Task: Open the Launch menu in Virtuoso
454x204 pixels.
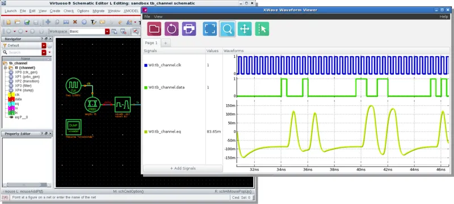Action: [10, 11]
